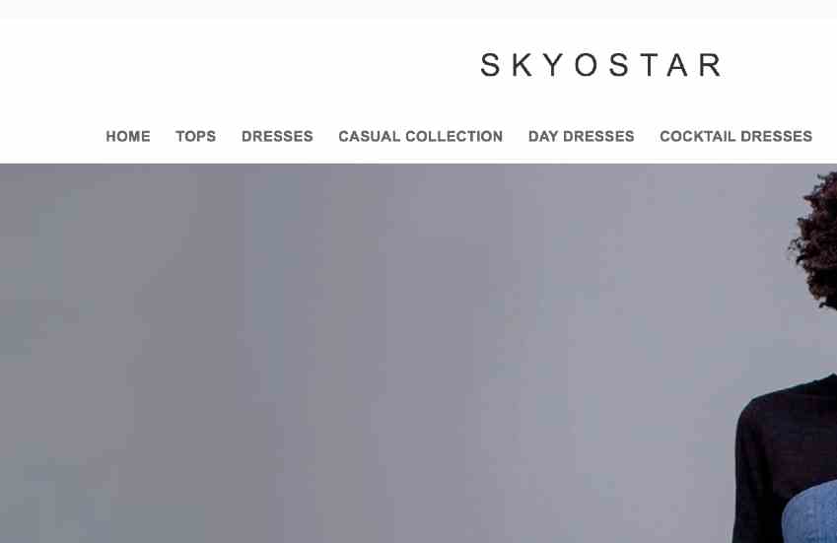Return to storefront via SKYOSTAR wordmark
The width and height of the screenshot is (837, 543).
click(x=601, y=65)
